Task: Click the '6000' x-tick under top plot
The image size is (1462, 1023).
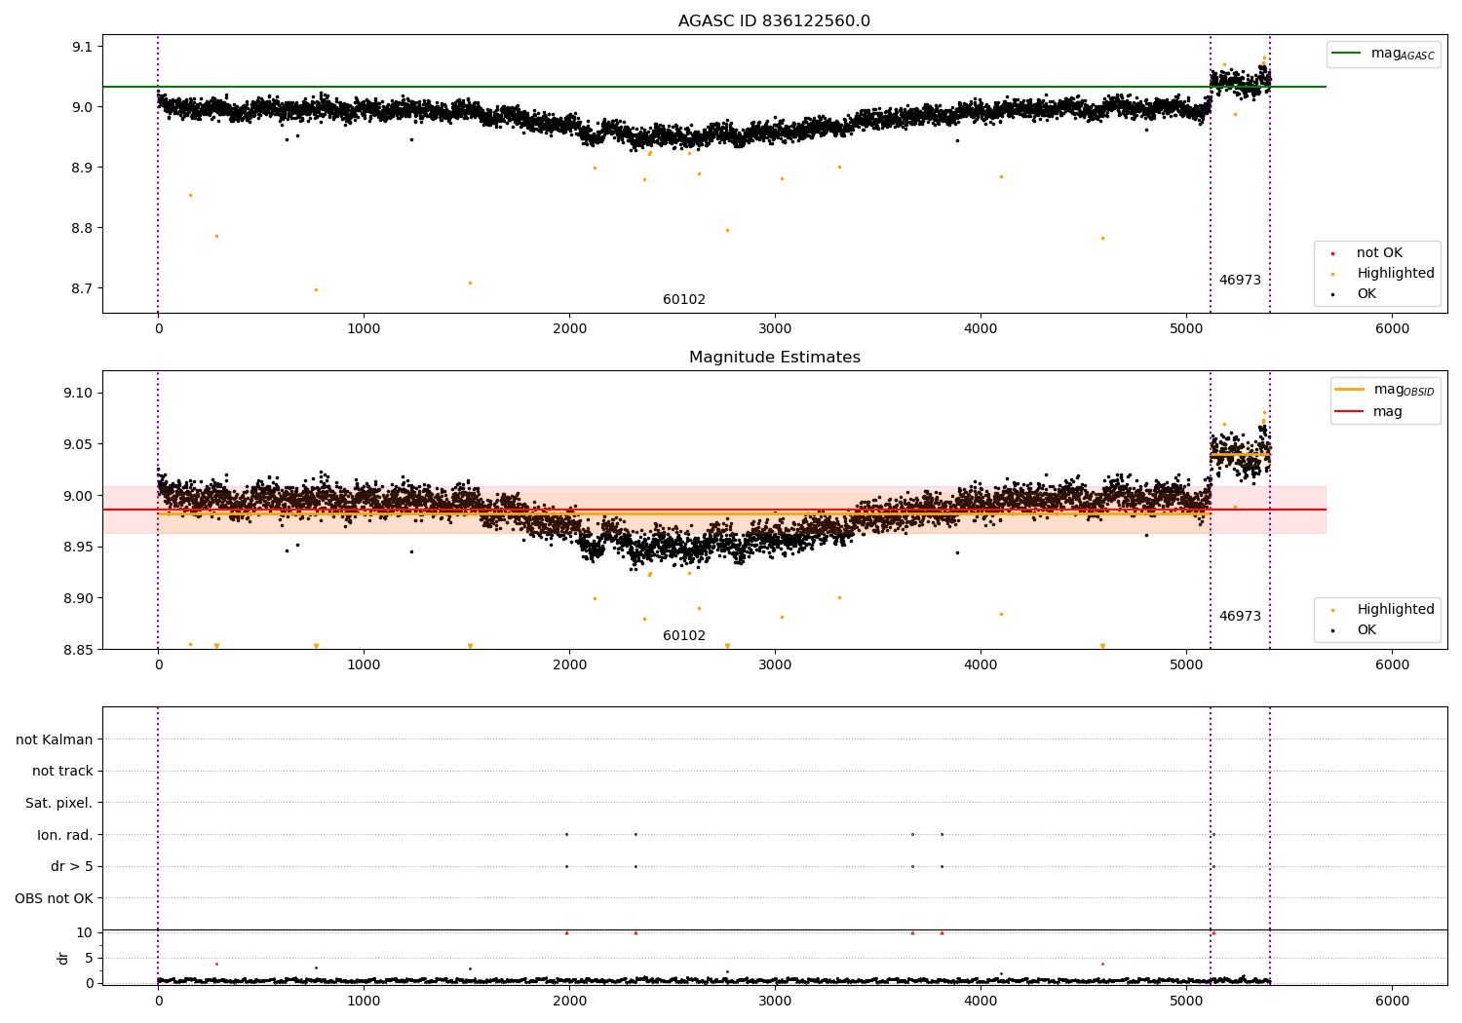Action: (x=1392, y=329)
